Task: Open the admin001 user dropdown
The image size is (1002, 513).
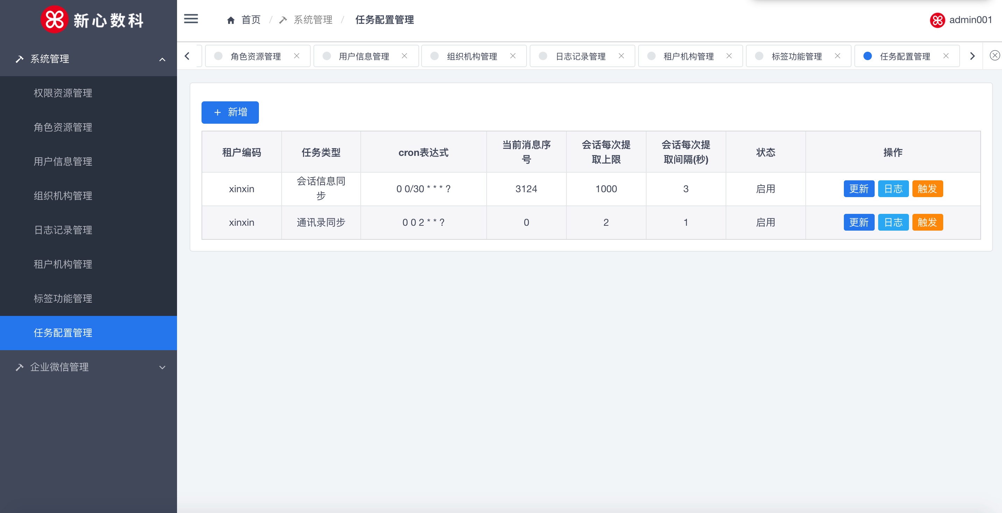Action: tap(970, 20)
